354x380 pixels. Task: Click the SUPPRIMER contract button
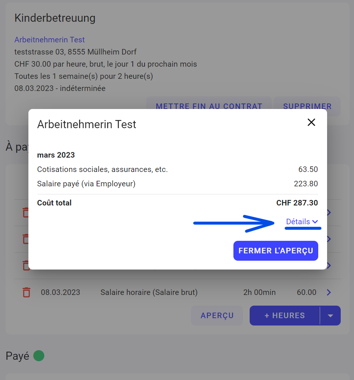click(307, 106)
